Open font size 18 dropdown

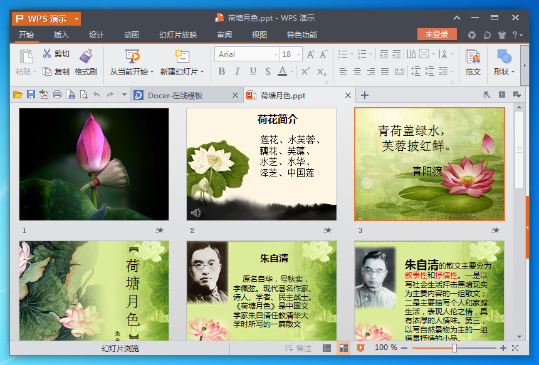coord(299,54)
